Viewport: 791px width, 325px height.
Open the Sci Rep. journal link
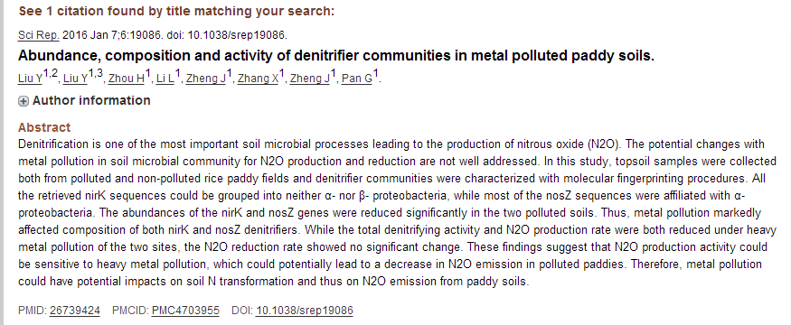[x=39, y=35]
